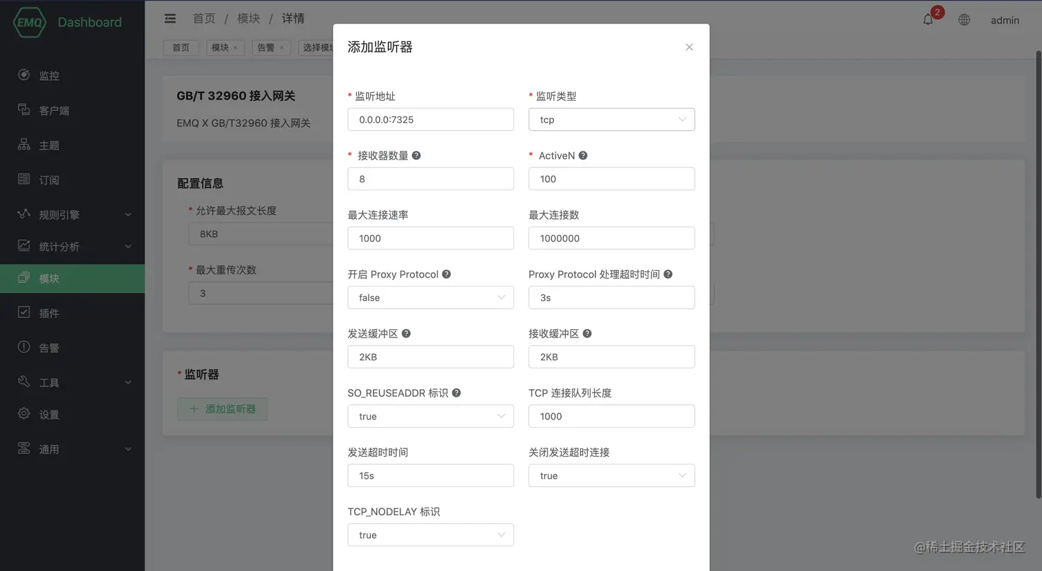Image resolution: width=1042 pixels, height=571 pixels.
Task: Close the 模块 tab with its x
Action: tap(235, 48)
